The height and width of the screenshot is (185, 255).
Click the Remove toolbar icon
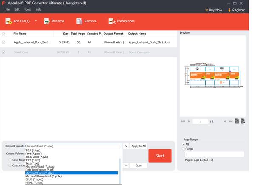(79, 21)
